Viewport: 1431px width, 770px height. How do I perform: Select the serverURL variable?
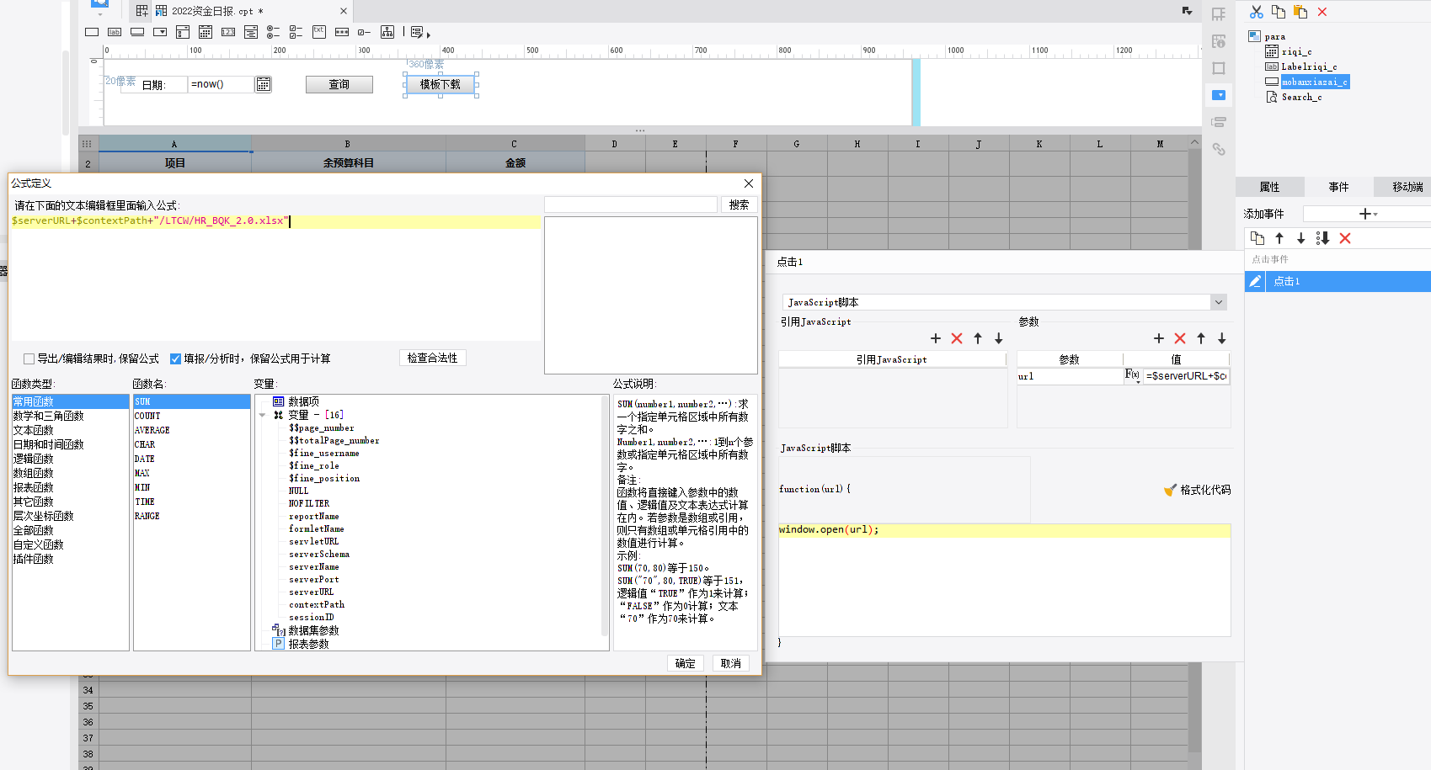click(312, 592)
